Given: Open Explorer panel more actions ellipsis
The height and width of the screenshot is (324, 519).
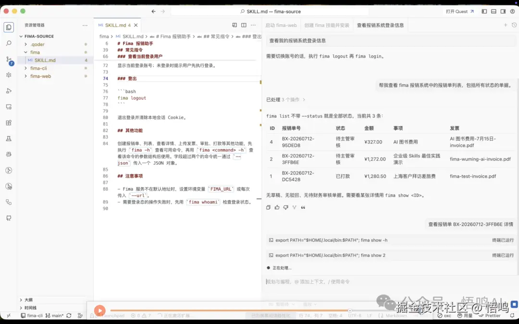Looking at the screenshot, I should pyautogui.click(x=85, y=25).
